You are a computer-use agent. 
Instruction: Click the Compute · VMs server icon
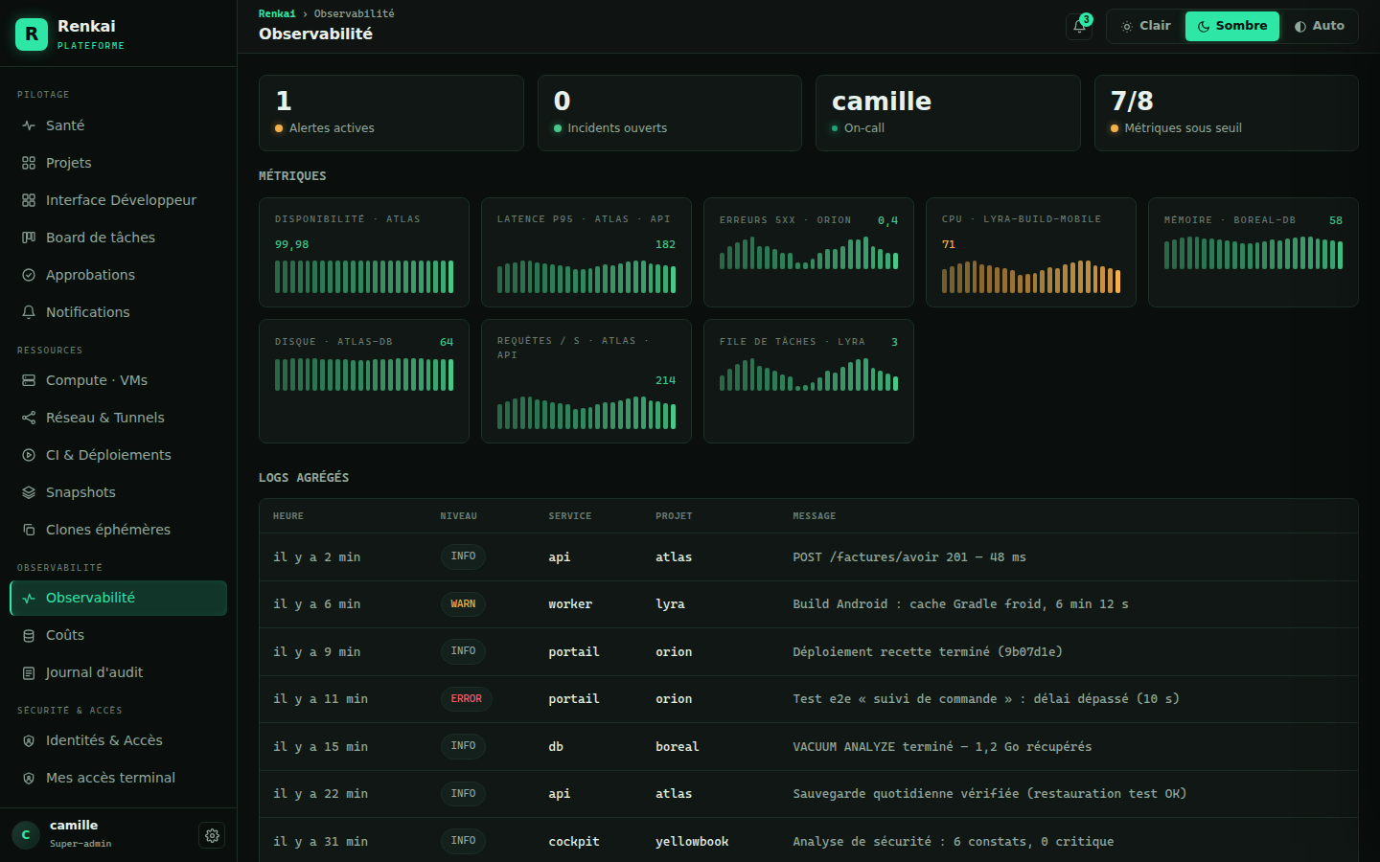(29, 380)
